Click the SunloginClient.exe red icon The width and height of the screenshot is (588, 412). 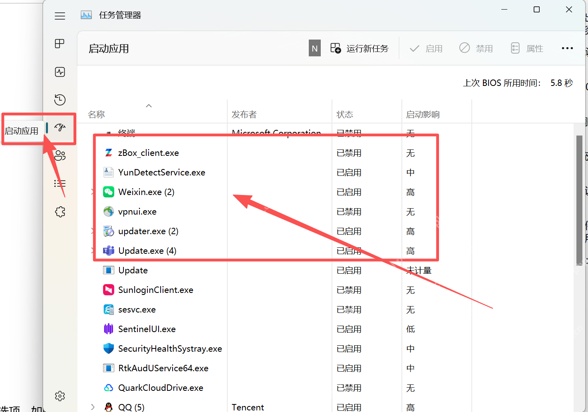109,290
